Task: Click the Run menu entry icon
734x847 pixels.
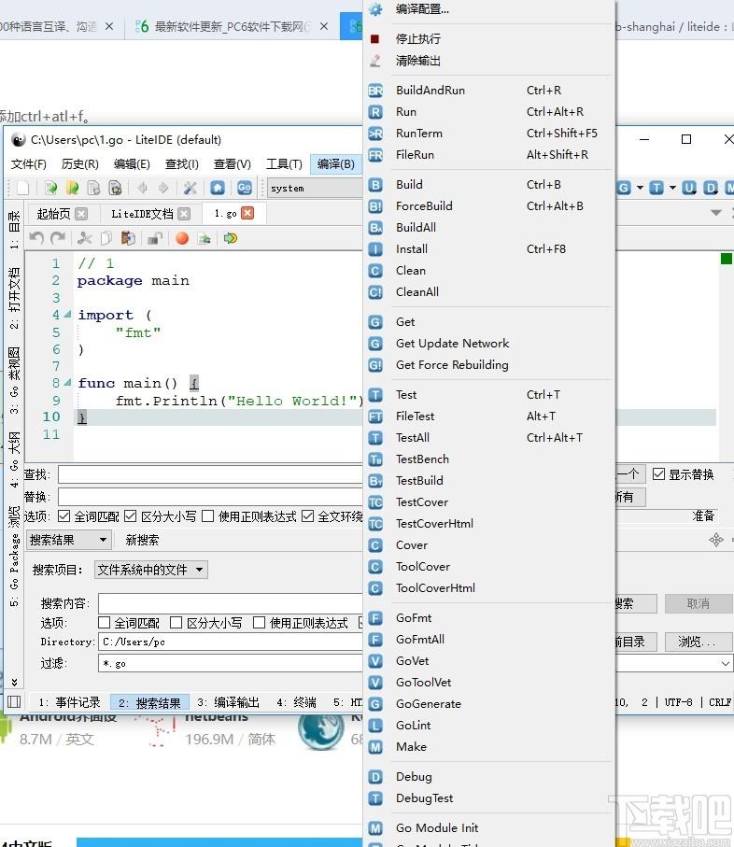Action: (x=375, y=112)
